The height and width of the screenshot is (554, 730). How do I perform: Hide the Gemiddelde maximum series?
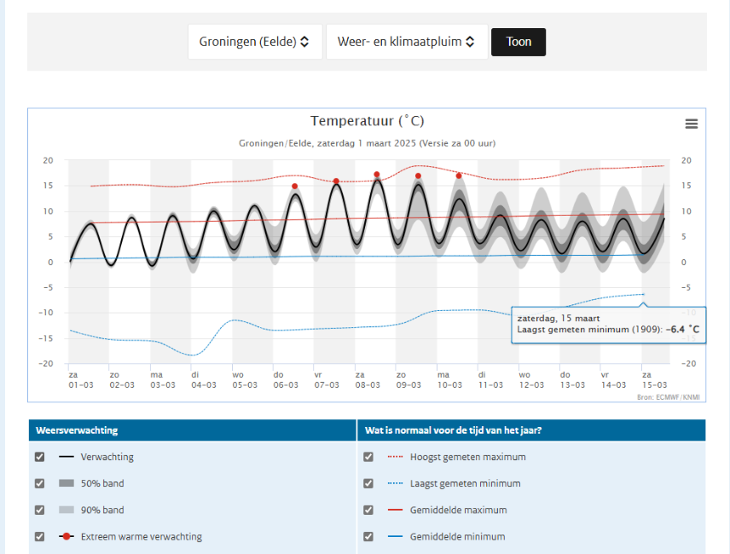(368, 510)
